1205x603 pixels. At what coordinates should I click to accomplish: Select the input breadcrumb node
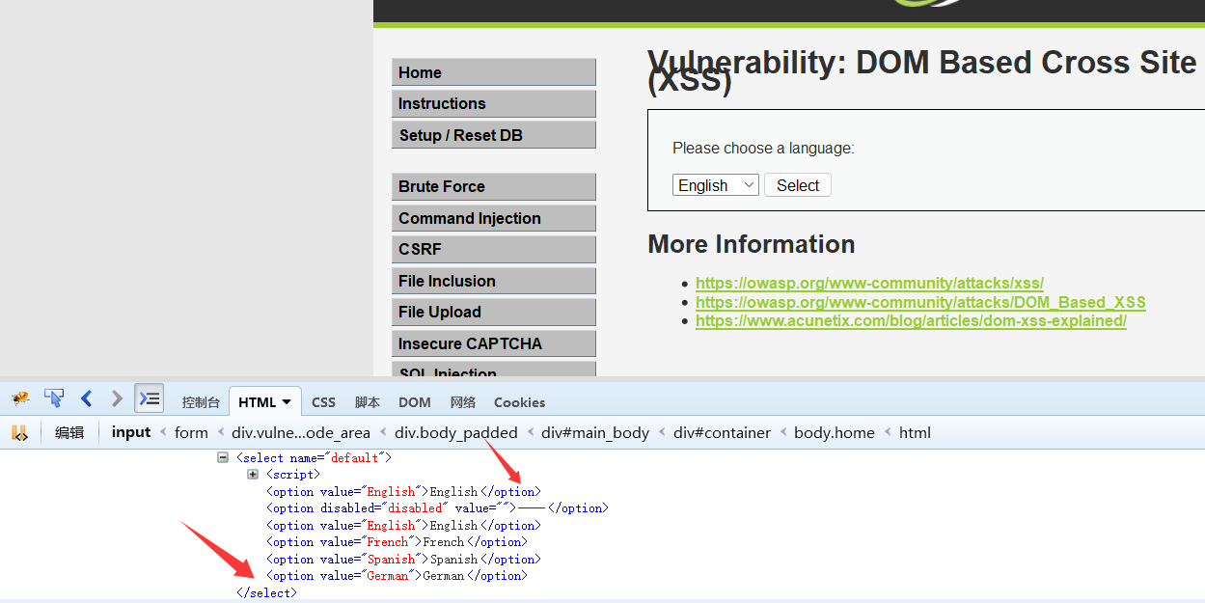pyautogui.click(x=131, y=432)
